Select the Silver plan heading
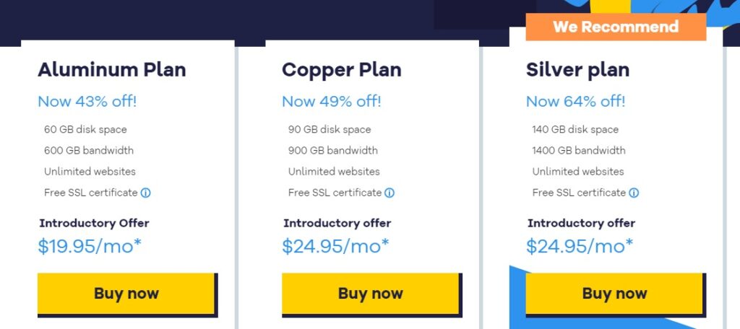This screenshot has width=740, height=329. point(577,70)
